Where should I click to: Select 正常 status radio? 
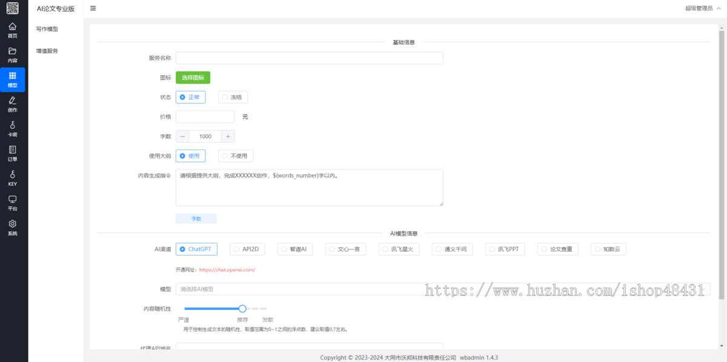[190, 97]
